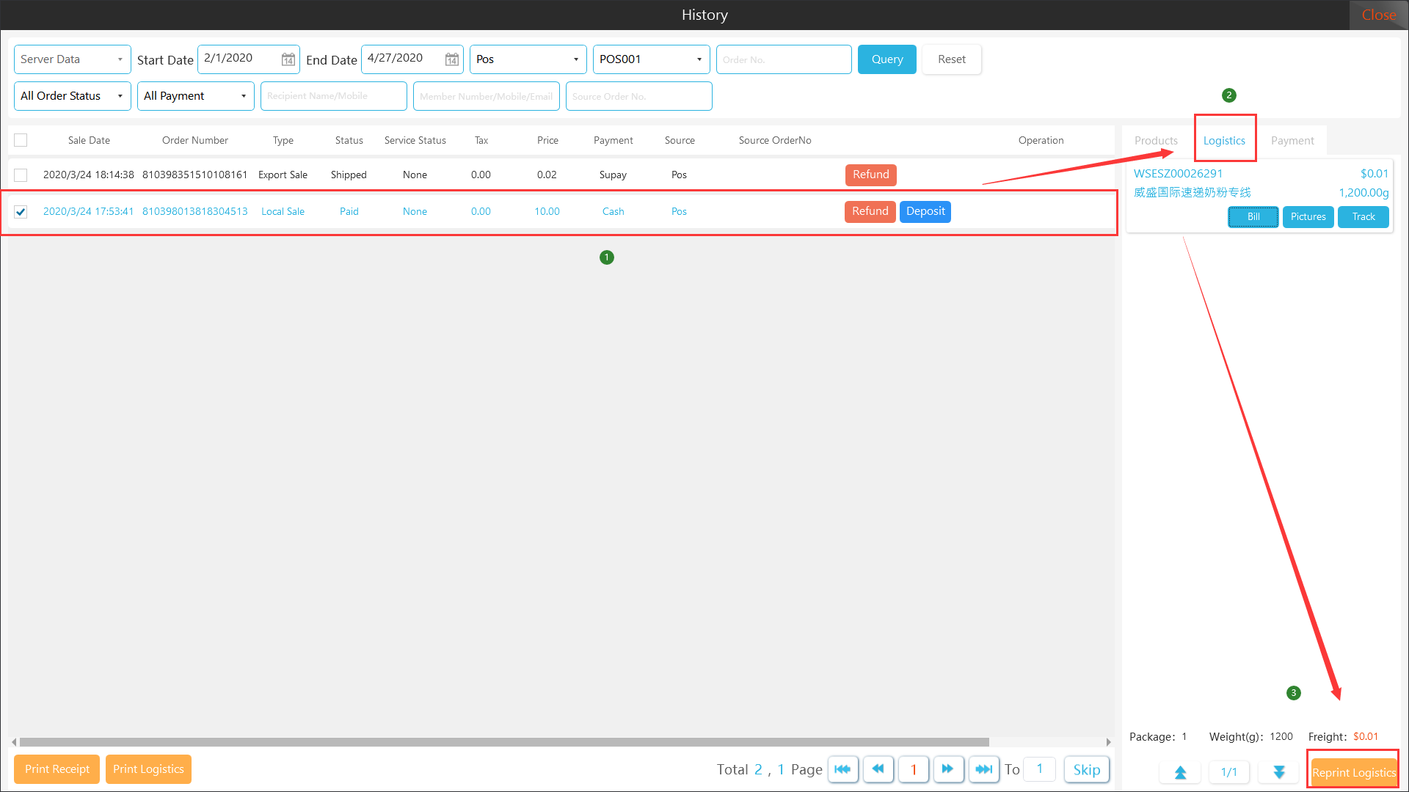The height and width of the screenshot is (792, 1409).
Task: Click the Reprint Logistics button
Action: (x=1353, y=772)
